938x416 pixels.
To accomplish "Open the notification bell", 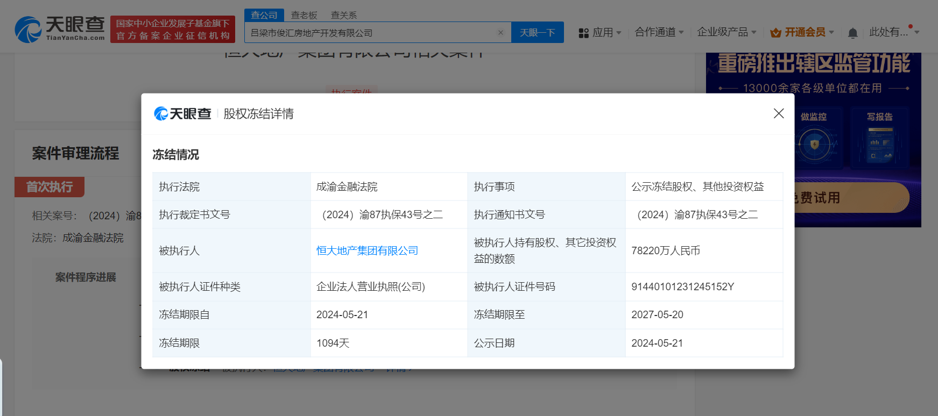I will 852,33.
